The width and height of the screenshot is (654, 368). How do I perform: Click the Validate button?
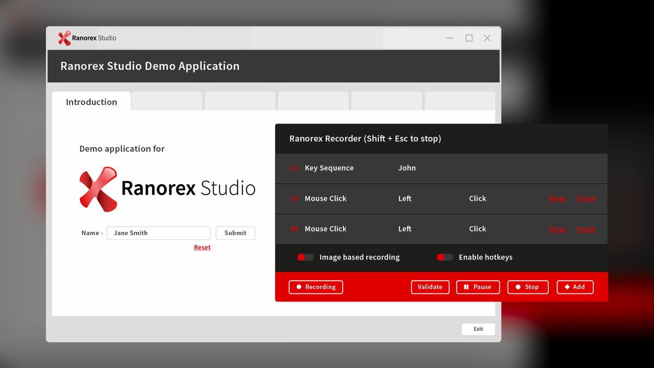[430, 287]
